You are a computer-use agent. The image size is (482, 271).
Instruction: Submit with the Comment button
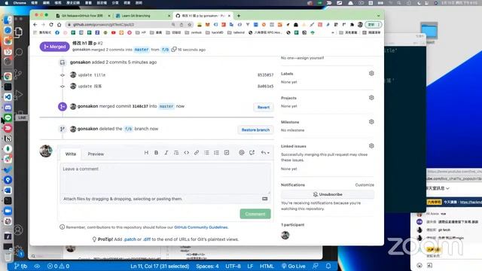tap(255, 214)
